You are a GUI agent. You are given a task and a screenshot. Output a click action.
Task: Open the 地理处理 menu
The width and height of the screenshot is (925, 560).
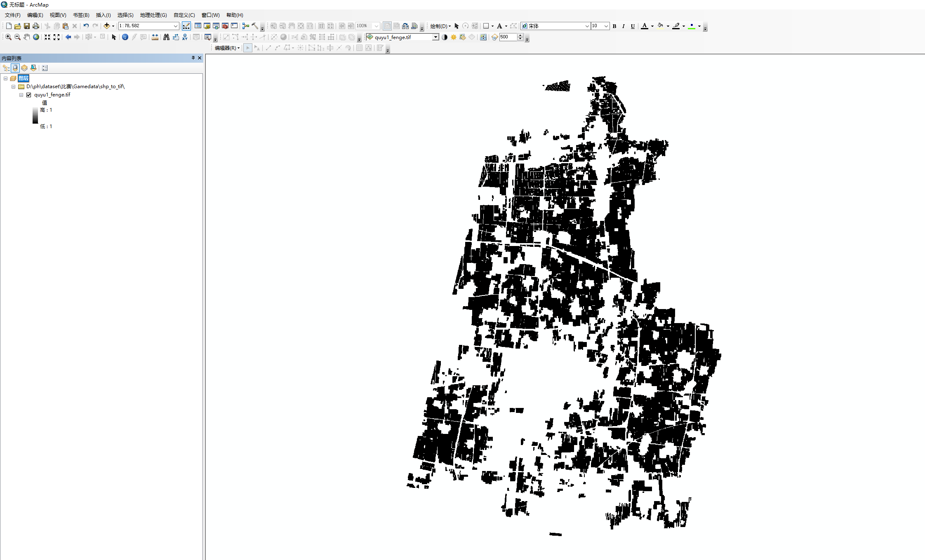coord(153,15)
